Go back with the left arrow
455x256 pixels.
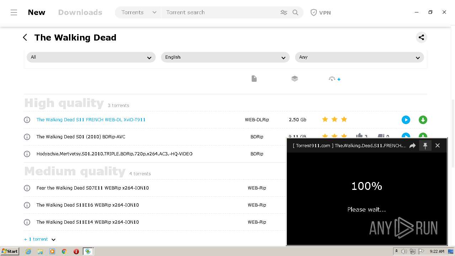pyautogui.click(x=25, y=37)
